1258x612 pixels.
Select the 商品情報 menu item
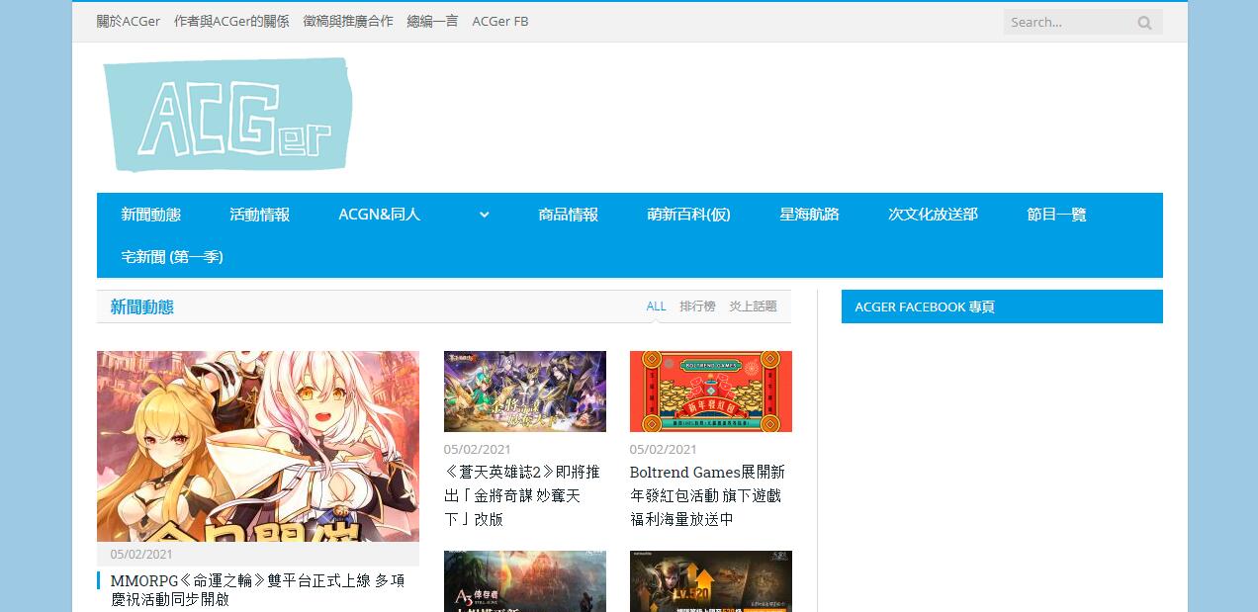coord(569,215)
